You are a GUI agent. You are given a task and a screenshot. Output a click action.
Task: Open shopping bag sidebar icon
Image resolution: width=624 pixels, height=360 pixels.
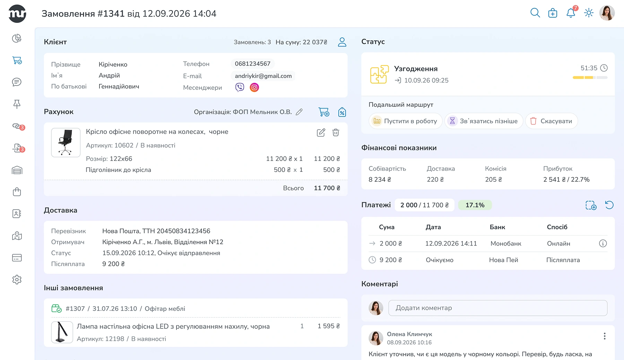[x=17, y=192]
